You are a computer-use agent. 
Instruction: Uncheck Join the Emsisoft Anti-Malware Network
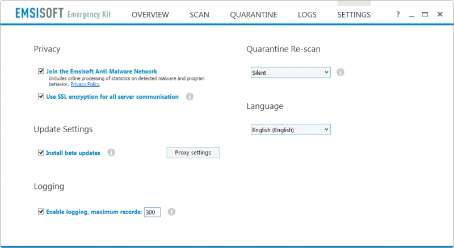click(41, 71)
